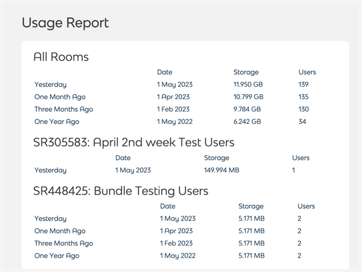
Task: Select the 11.950 GB storage value
Action: click(248, 84)
